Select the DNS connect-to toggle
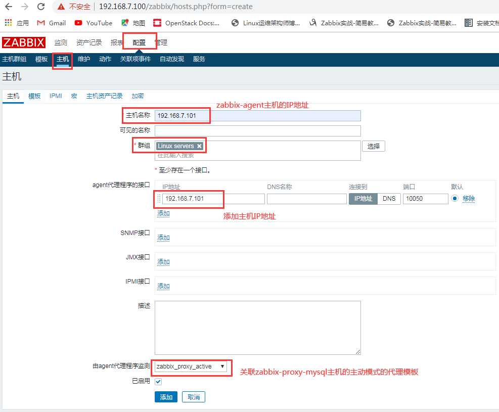Screen dimensions: 499x412 (389, 199)
